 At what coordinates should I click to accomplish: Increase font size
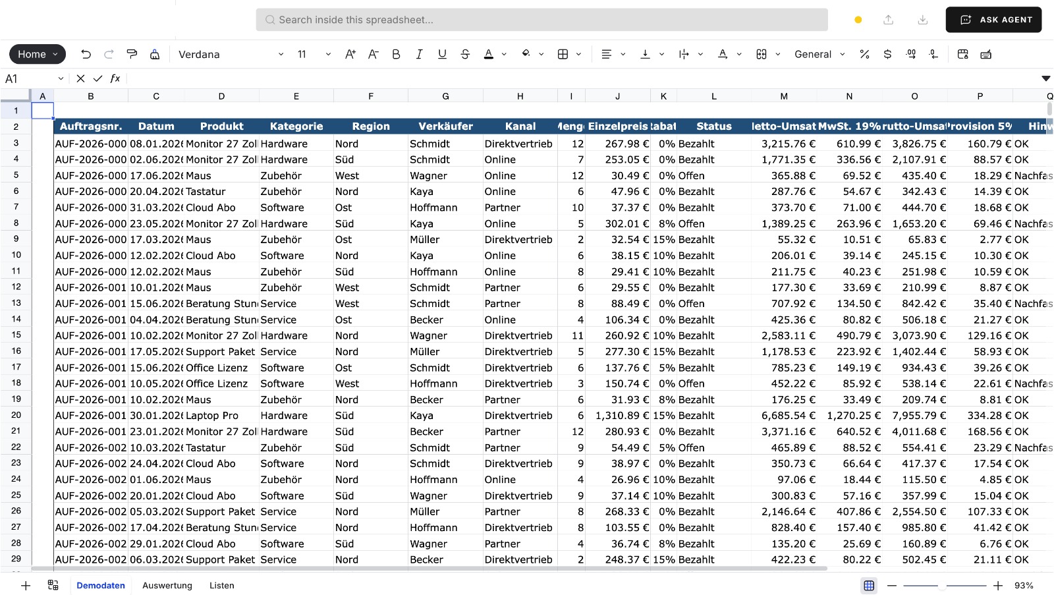point(350,55)
